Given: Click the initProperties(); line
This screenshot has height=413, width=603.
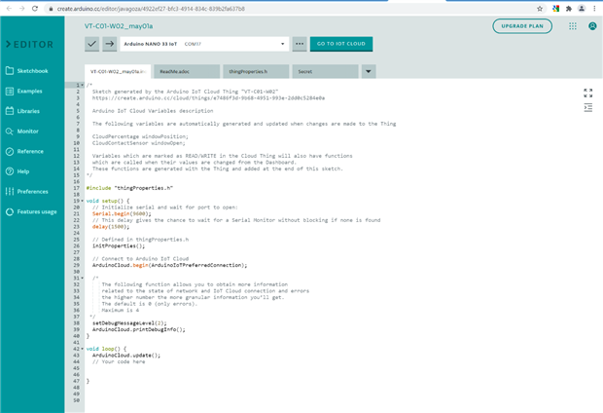Looking at the screenshot, I should [x=119, y=245].
